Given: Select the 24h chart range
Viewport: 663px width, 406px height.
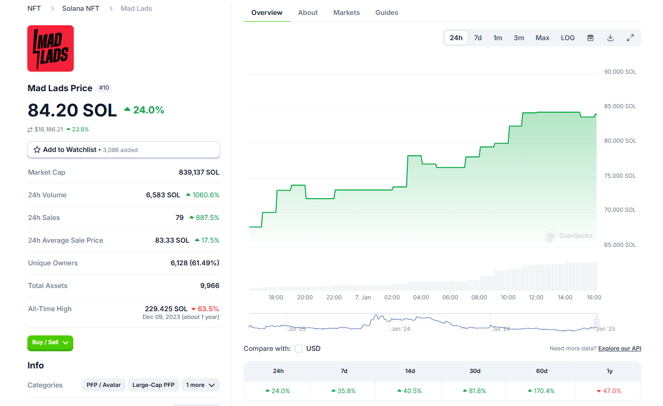Looking at the screenshot, I should [x=456, y=38].
